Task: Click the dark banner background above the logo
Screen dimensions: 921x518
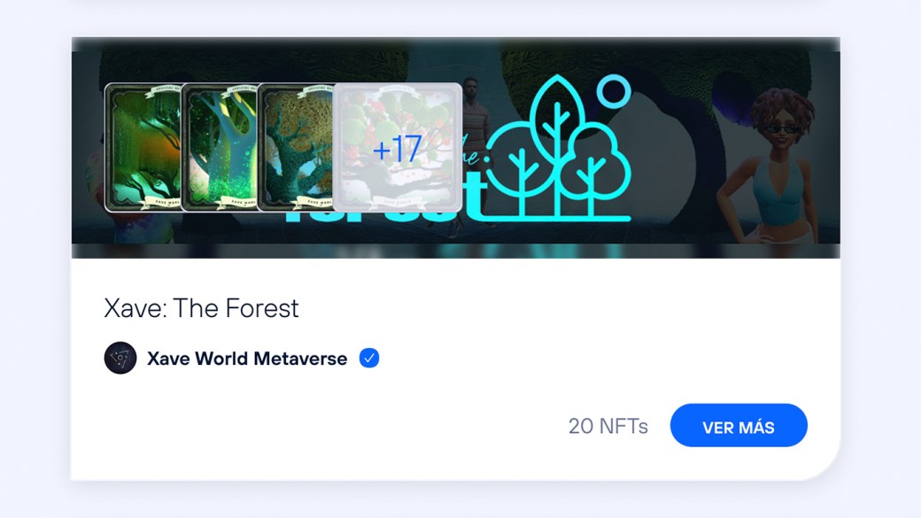Action: pos(456,58)
